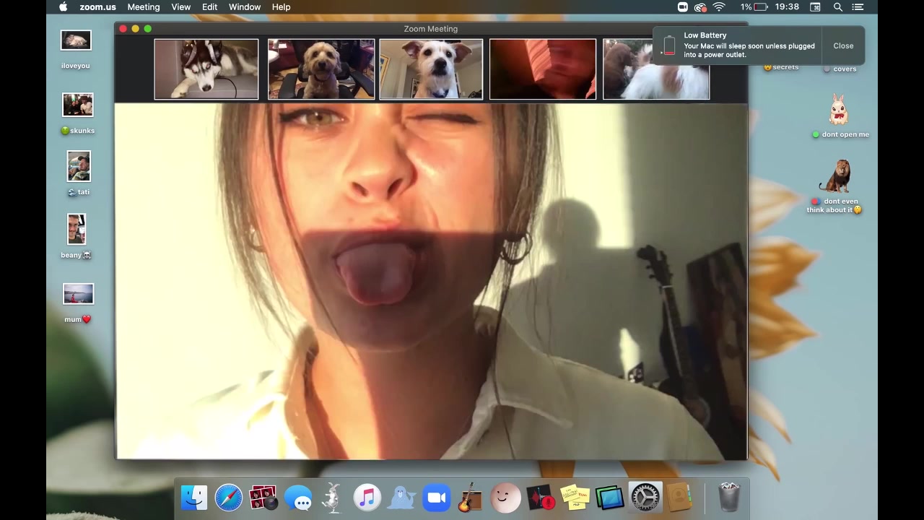Viewport: 924px width, 520px height.
Task: Click the white rabbit dock icon
Action: pos(332,498)
